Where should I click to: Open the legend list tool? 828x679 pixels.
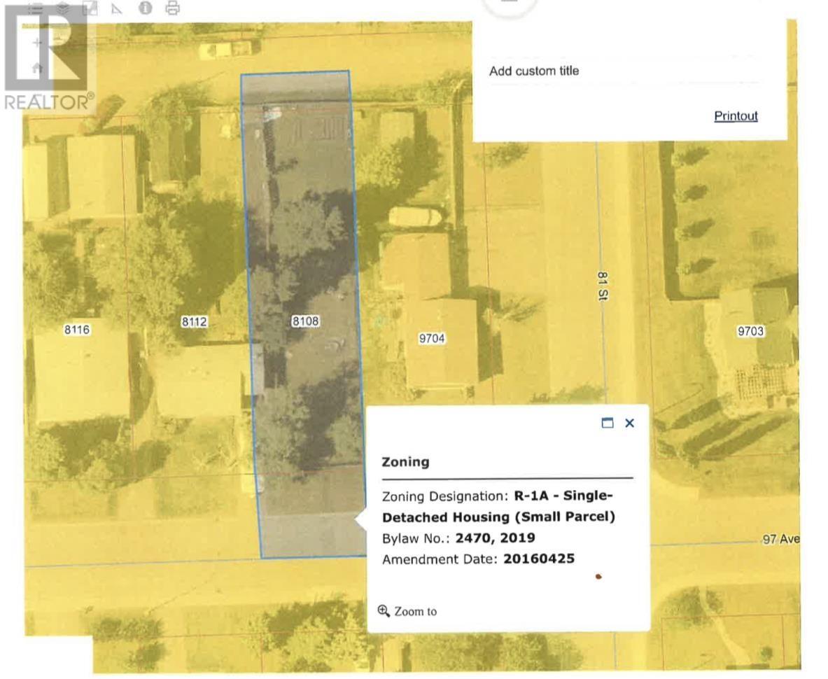coord(35,8)
